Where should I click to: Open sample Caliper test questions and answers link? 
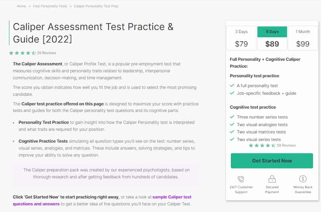(102, 200)
